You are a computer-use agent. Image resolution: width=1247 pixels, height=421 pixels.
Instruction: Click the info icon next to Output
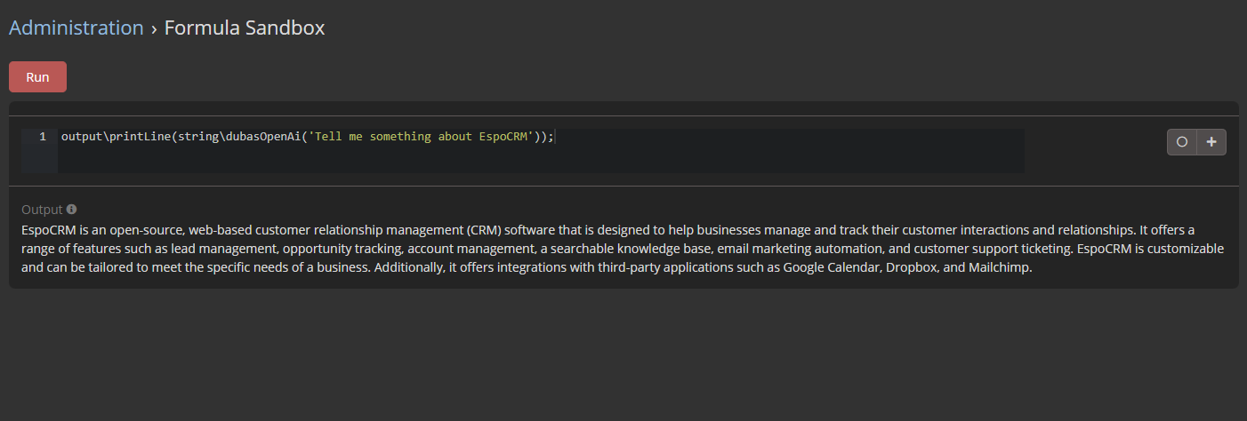pos(71,210)
